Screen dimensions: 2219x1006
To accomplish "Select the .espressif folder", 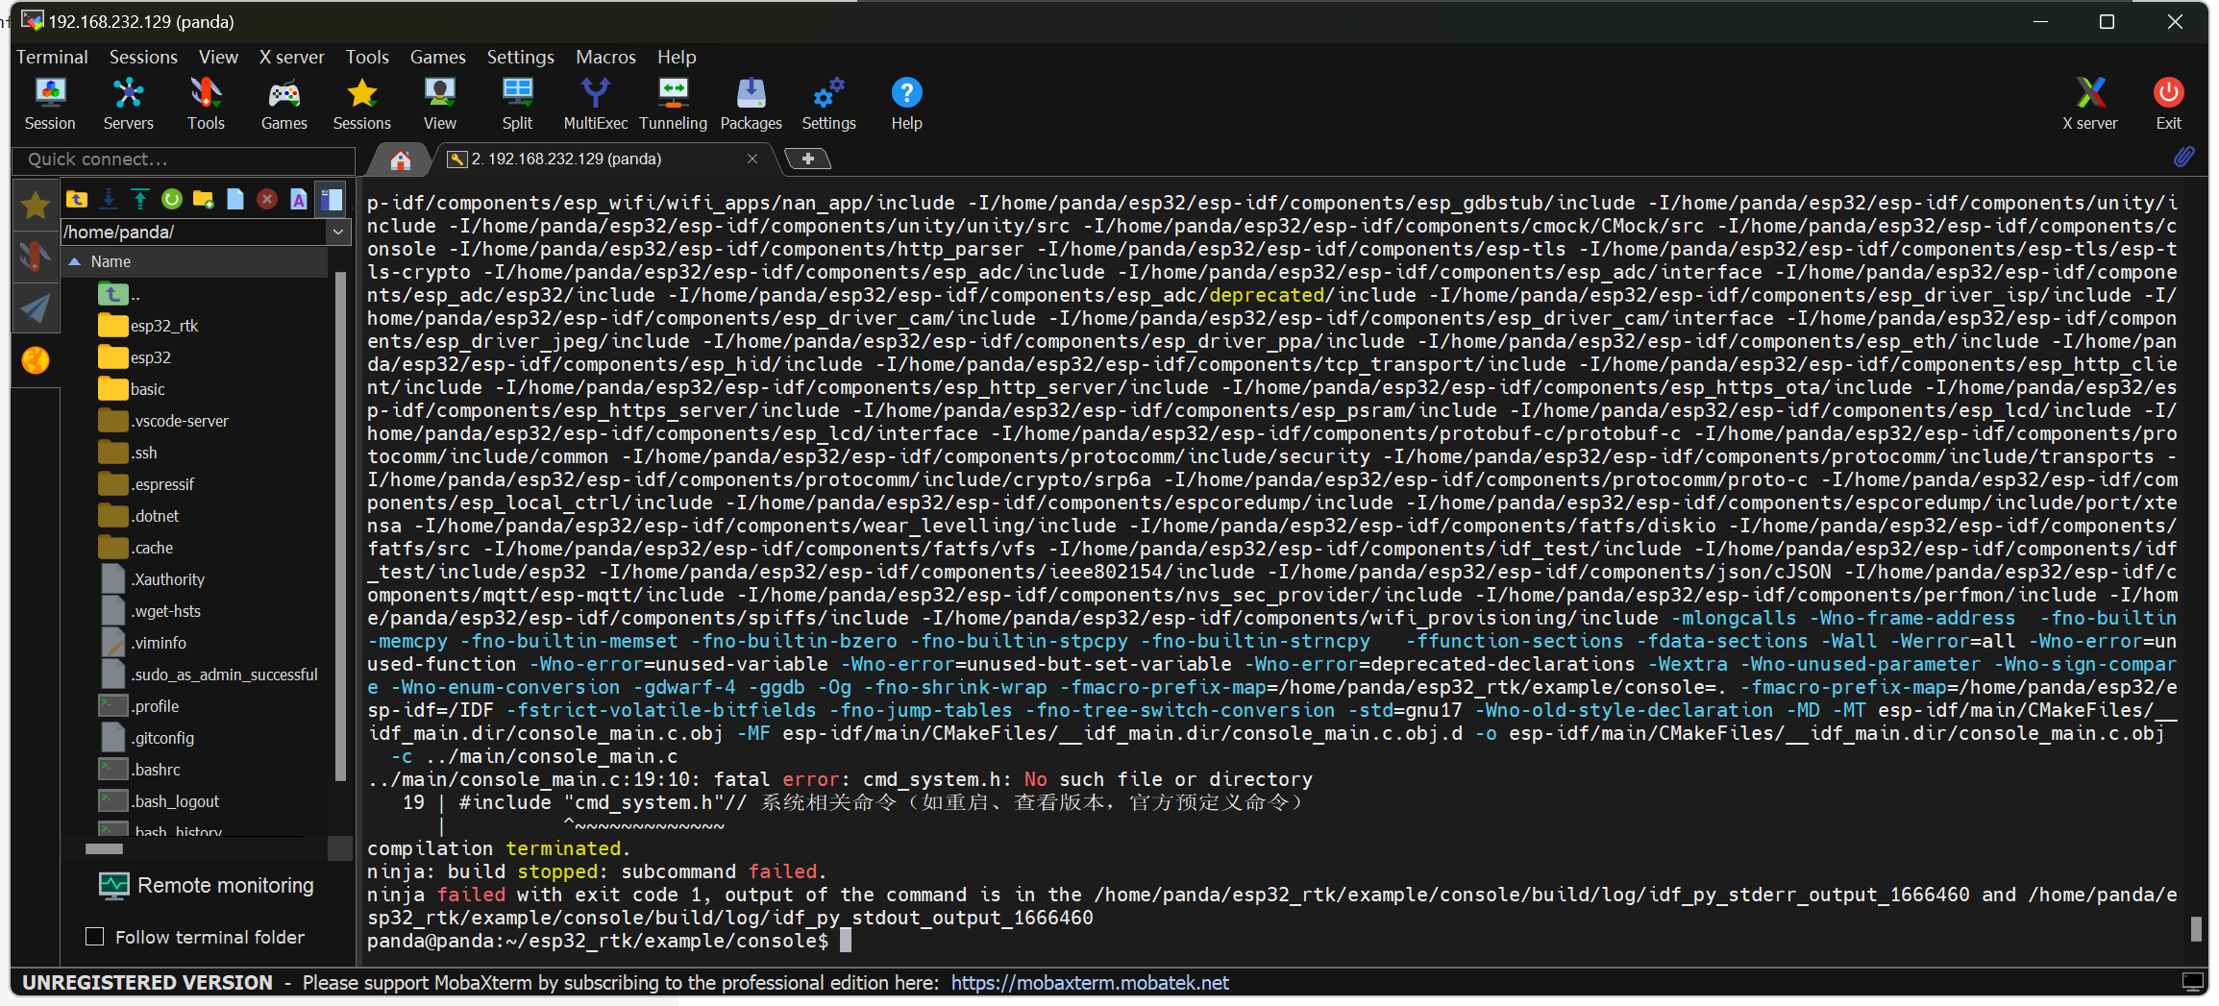I will coord(147,484).
